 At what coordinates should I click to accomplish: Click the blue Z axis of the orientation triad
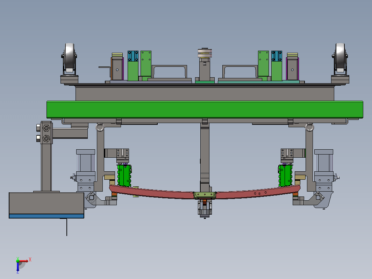pyautogui.click(x=18, y=266)
